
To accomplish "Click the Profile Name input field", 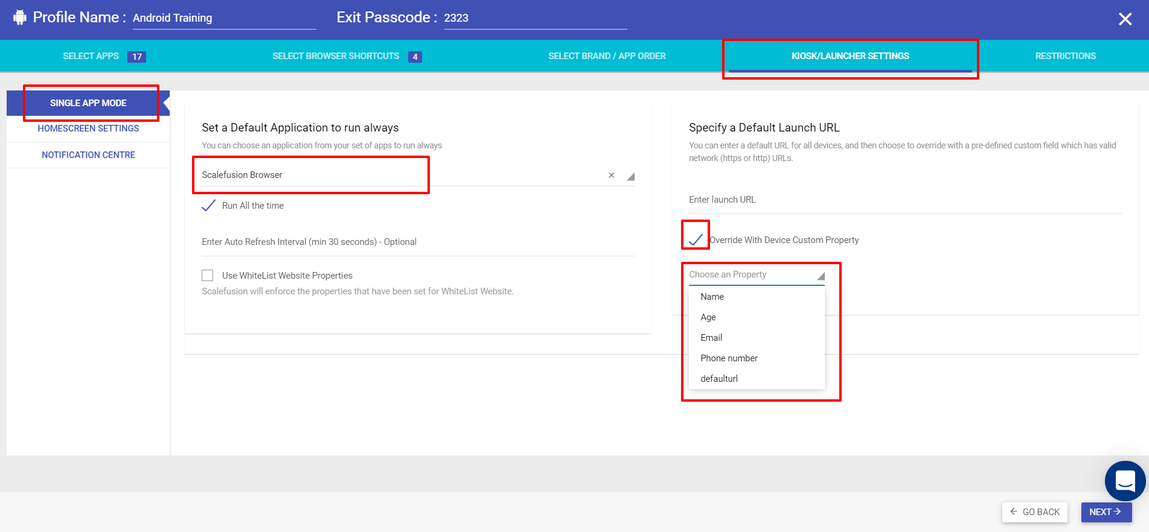I will tap(224, 18).
